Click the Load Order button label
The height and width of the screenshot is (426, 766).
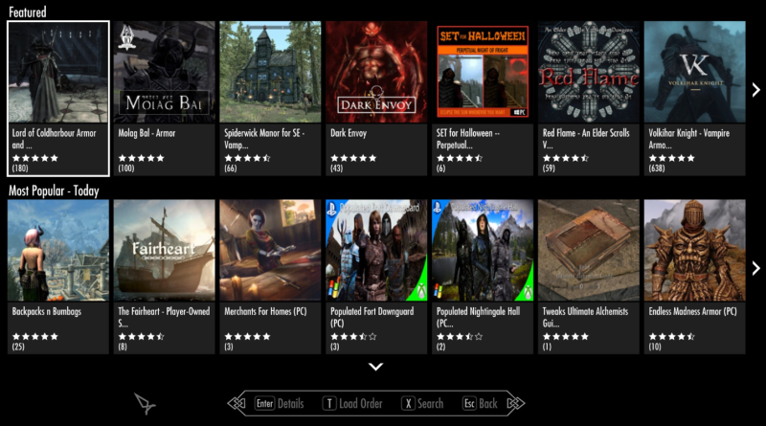point(361,404)
